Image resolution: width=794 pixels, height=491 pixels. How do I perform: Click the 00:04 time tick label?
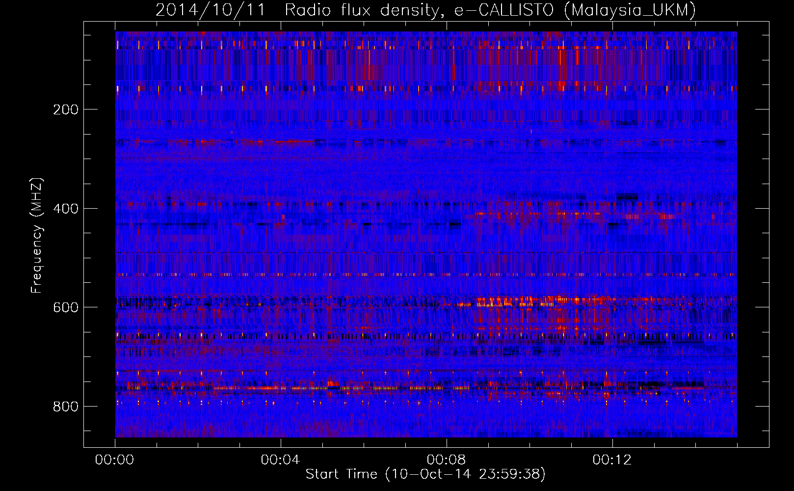pos(280,460)
